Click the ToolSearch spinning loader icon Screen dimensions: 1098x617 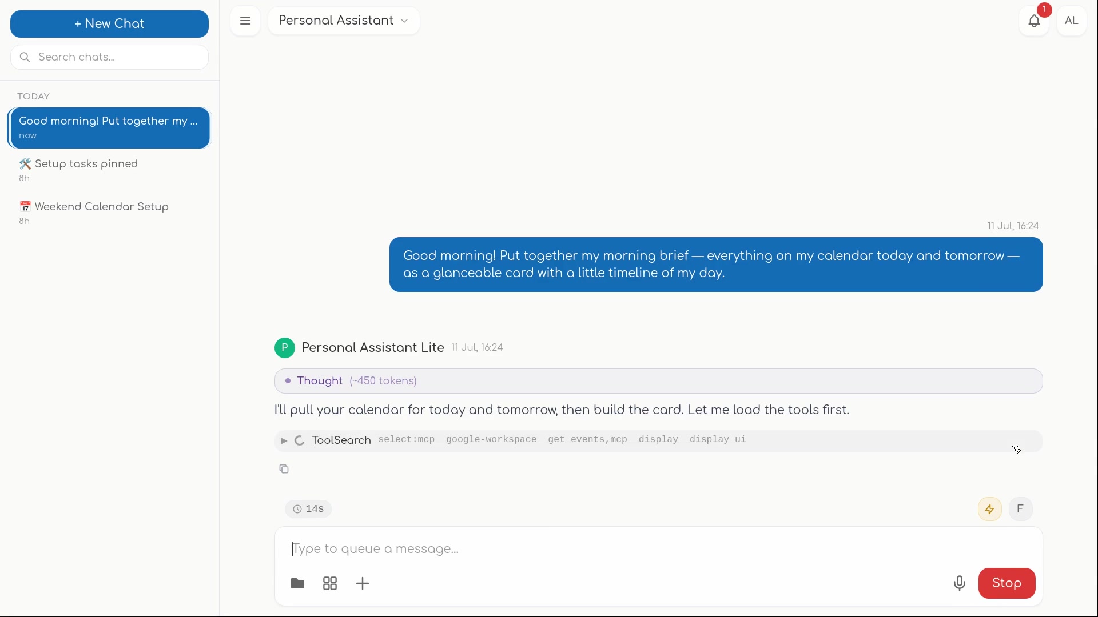point(300,441)
